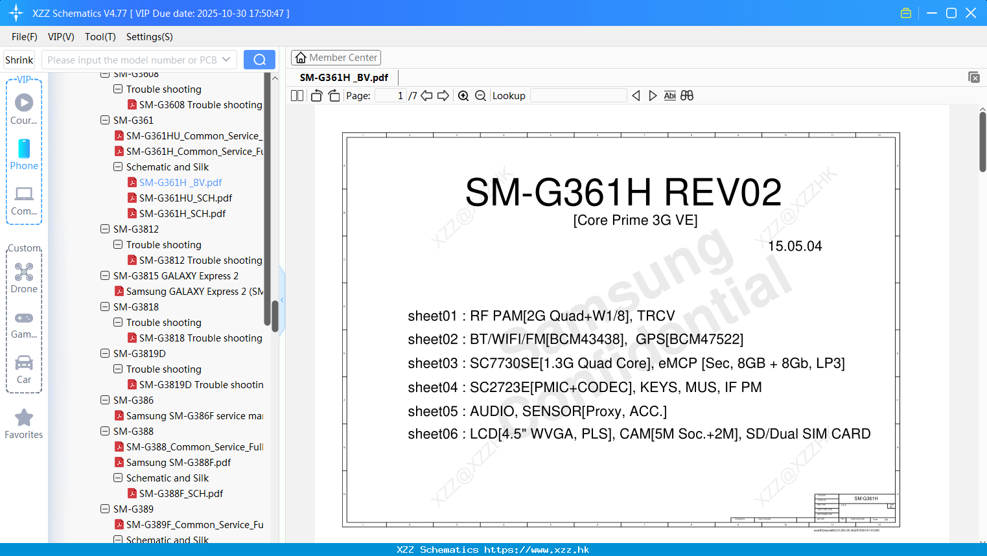Rotate the page counterclockwise

317,96
